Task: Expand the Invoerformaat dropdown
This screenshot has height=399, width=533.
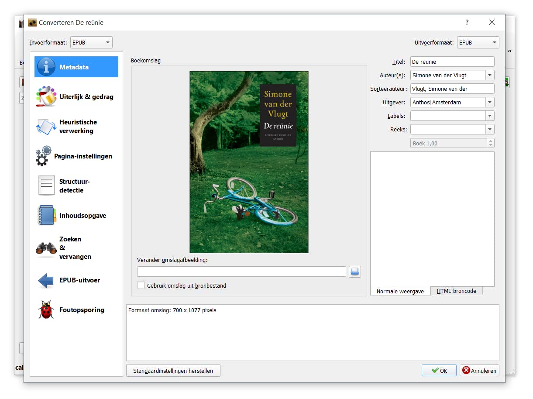Action: [x=91, y=42]
